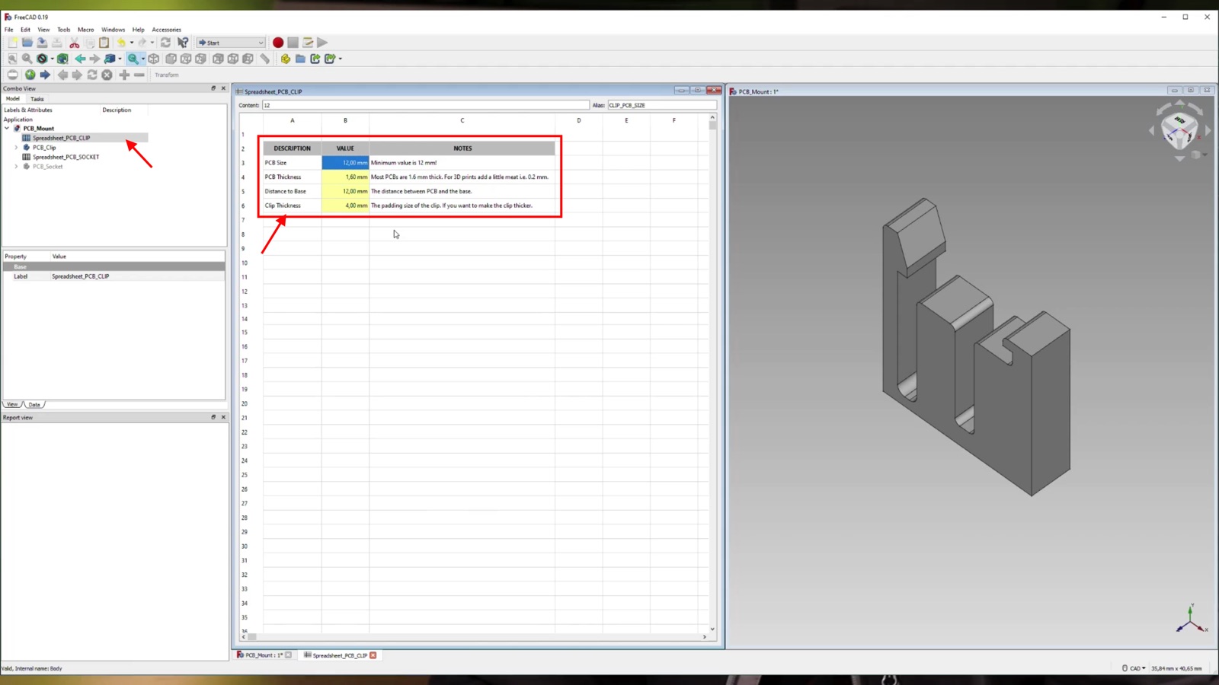Expand the PCB_Socket tree item
Image resolution: width=1219 pixels, height=685 pixels.
click(17, 166)
